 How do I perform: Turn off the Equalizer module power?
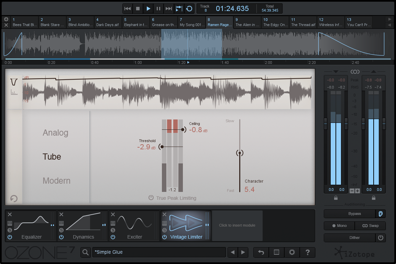tap(10, 237)
